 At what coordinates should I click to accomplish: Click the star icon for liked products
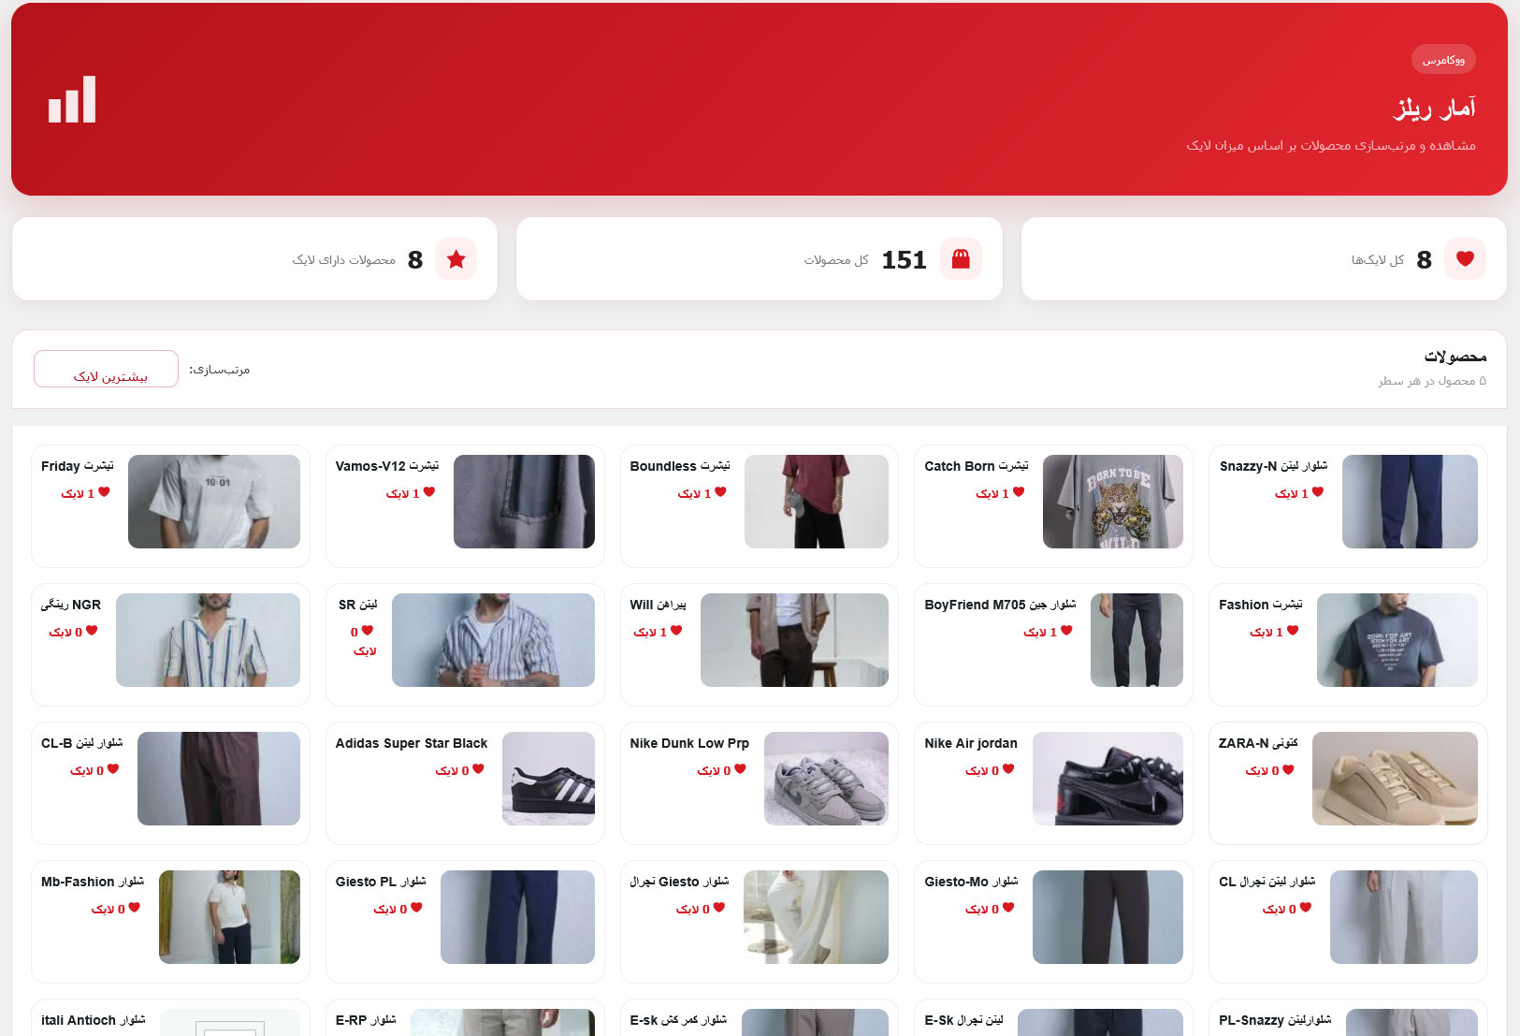[x=456, y=259]
